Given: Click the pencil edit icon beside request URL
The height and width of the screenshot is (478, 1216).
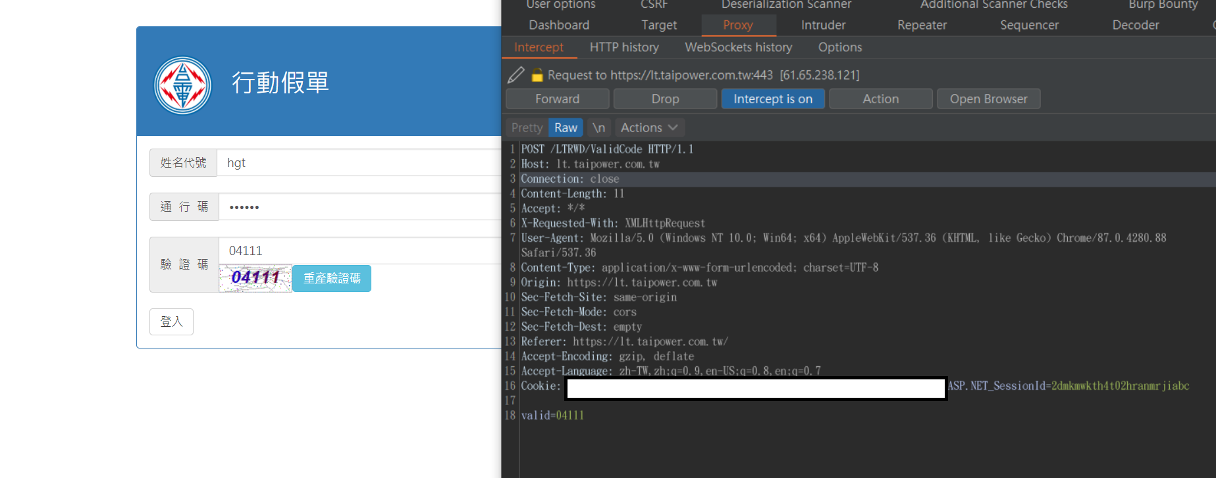Looking at the screenshot, I should (x=516, y=75).
